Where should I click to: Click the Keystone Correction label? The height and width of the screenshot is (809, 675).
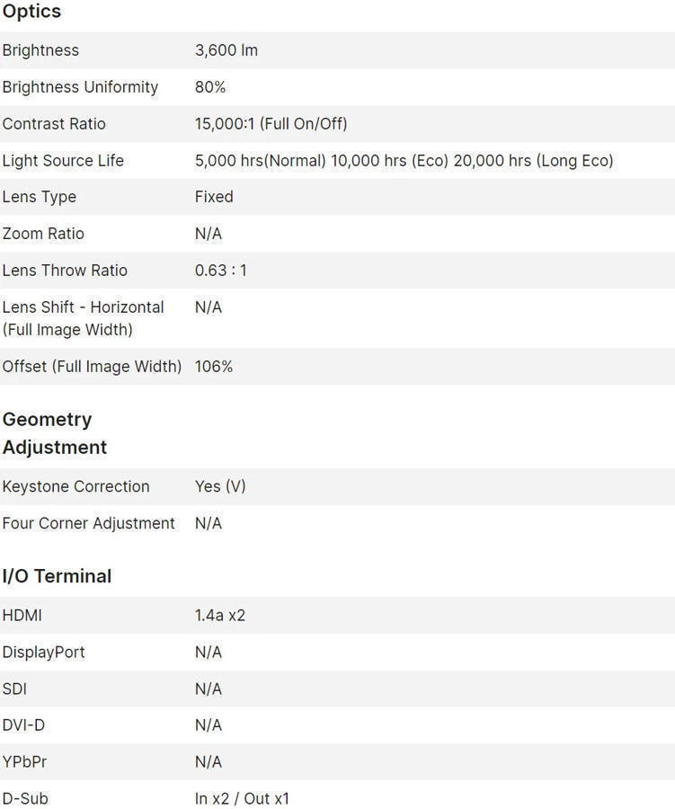pos(75,486)
